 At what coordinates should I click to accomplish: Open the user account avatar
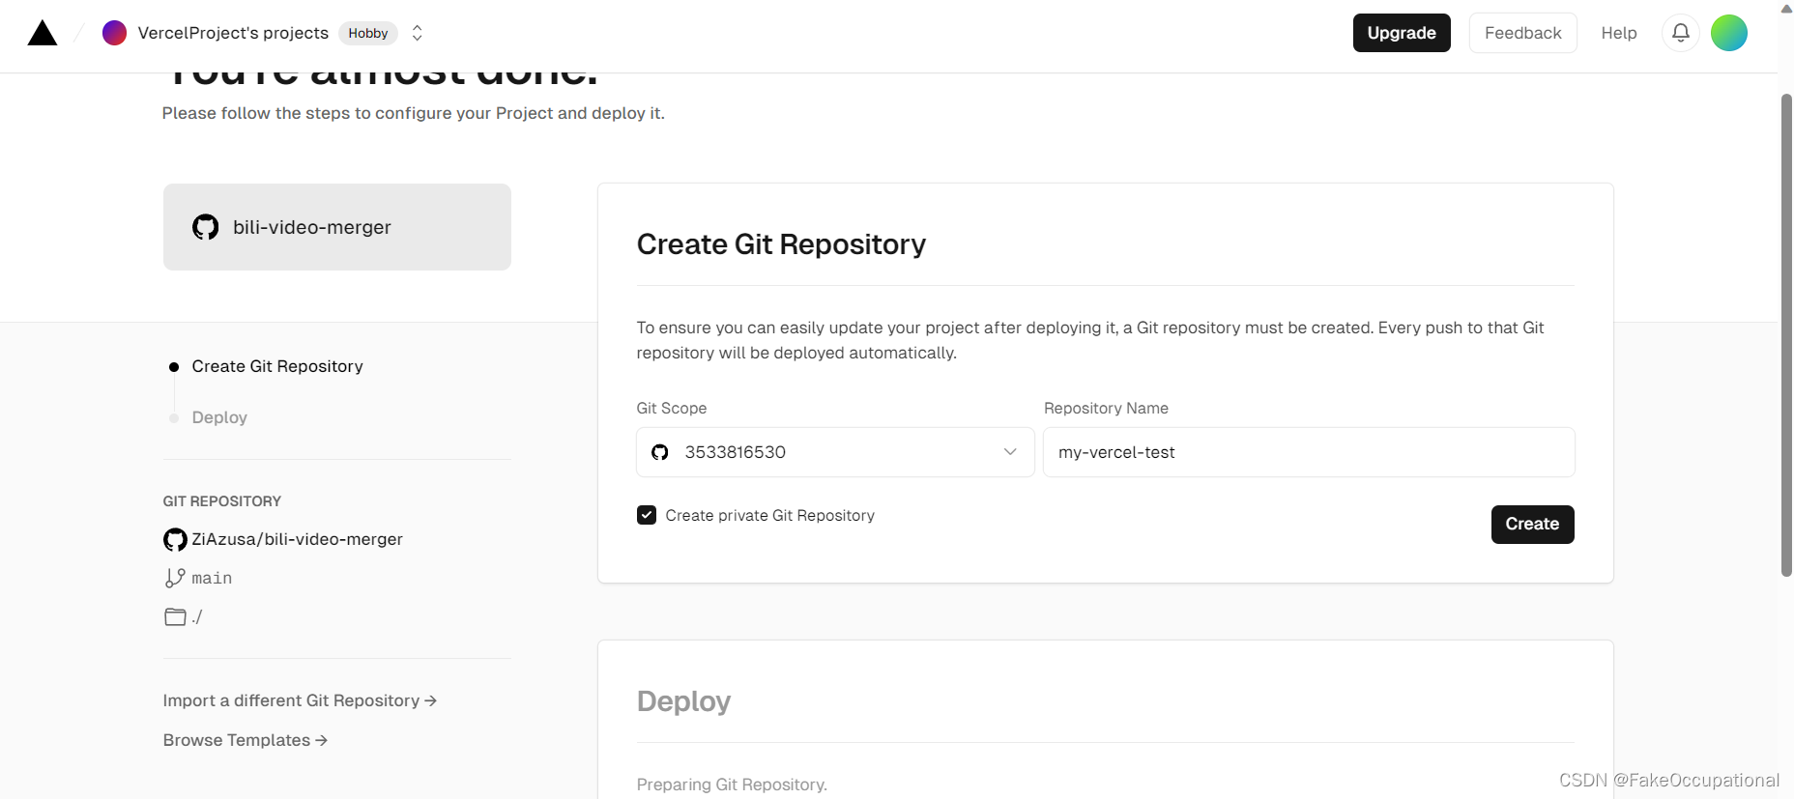tap(1729, 33)
